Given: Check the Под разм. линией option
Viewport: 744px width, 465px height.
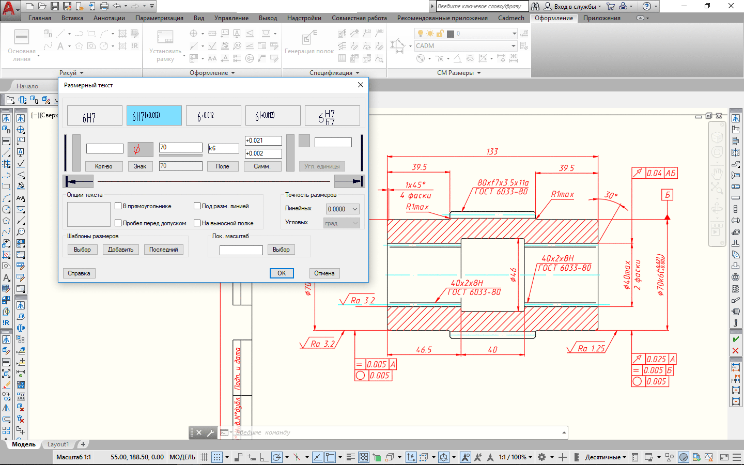Looking at the screenshot, I should (197, 206).
